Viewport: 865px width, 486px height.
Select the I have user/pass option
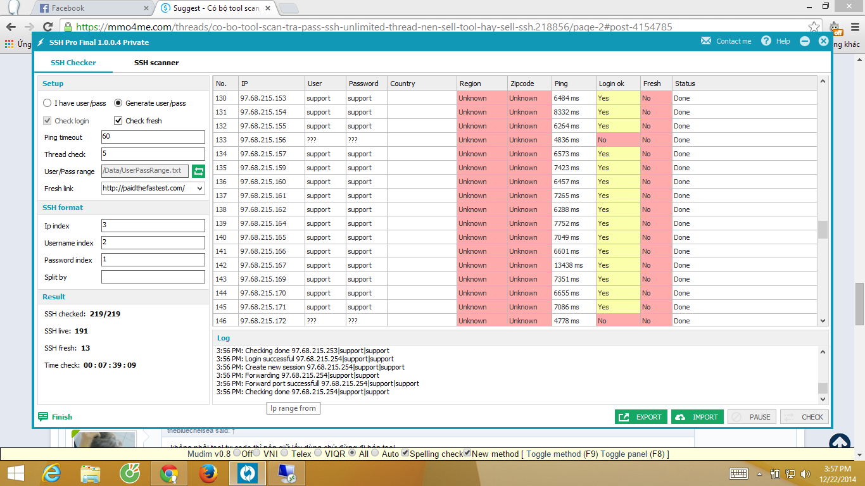point(47,103)
